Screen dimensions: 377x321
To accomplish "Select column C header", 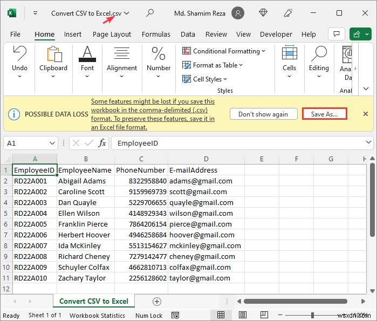I will pos(141,159).
